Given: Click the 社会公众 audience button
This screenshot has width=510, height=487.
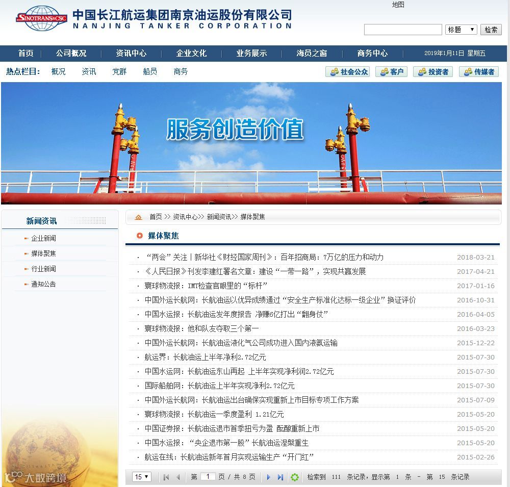Looking at the screenshot, I should [347, 71].
